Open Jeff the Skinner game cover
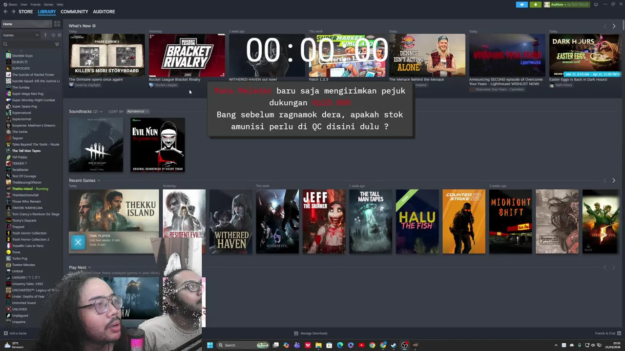The image size is (625, 351). click(x=324, y=221)
